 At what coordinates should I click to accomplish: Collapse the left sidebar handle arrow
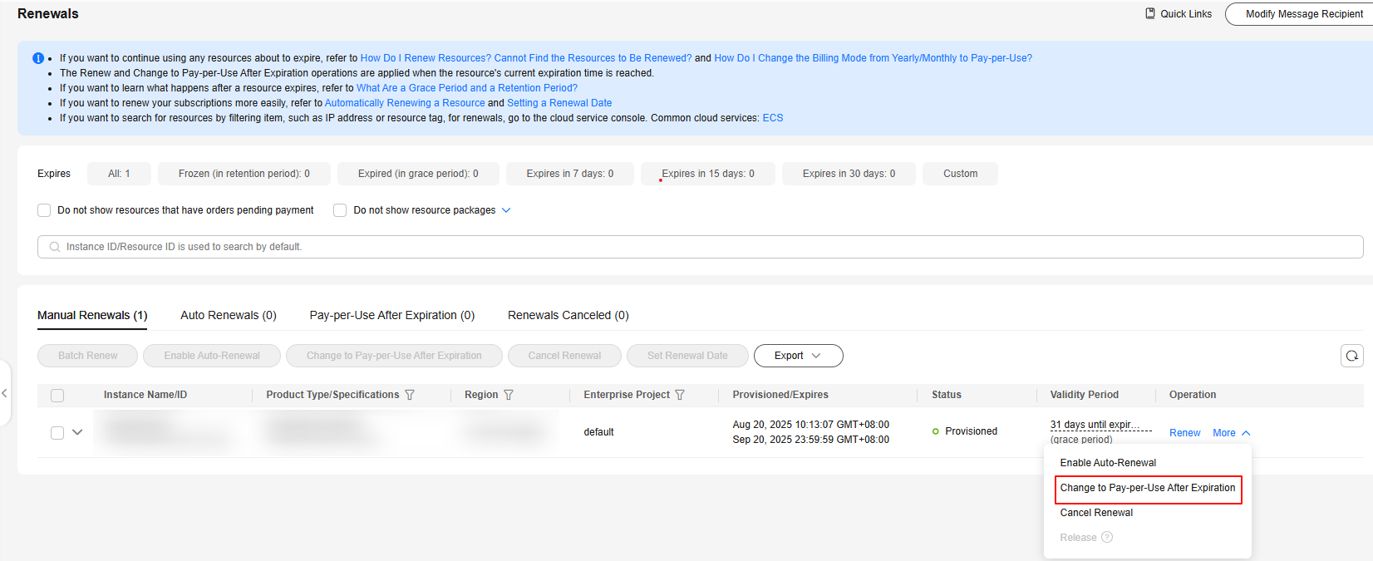click(4, 393)
